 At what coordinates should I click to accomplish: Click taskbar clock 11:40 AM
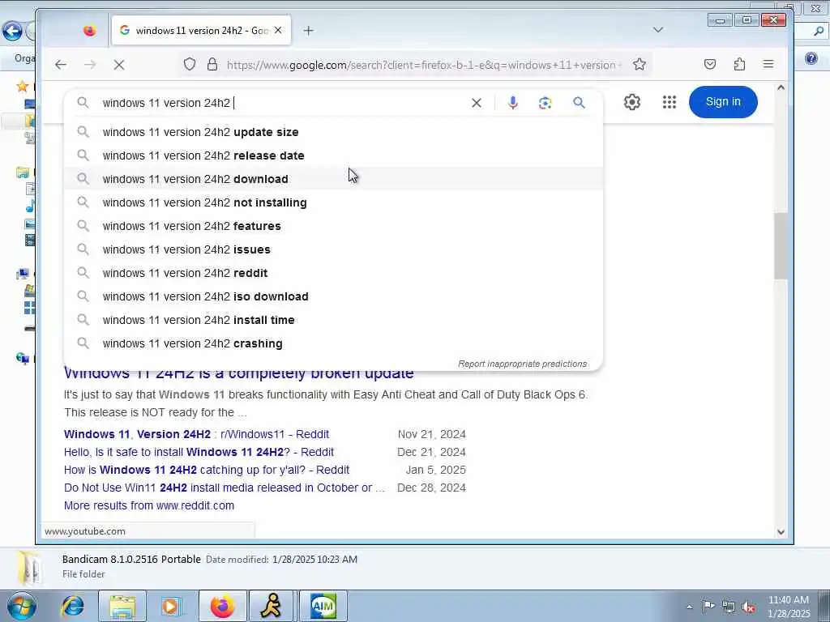click(x=789, y=600)
